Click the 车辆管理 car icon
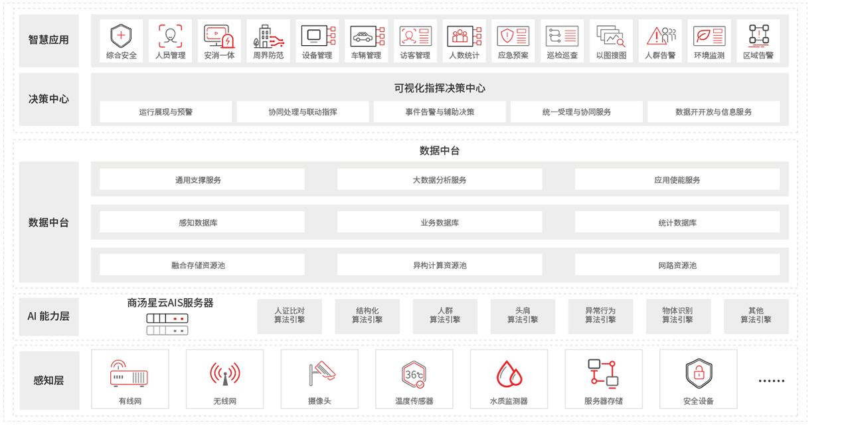850x425 pixels. [x=367, y=35]
